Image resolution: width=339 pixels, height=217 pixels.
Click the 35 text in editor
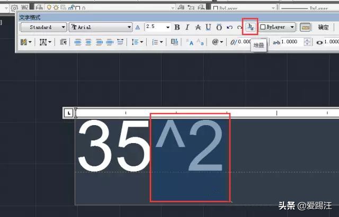(113, 146)
